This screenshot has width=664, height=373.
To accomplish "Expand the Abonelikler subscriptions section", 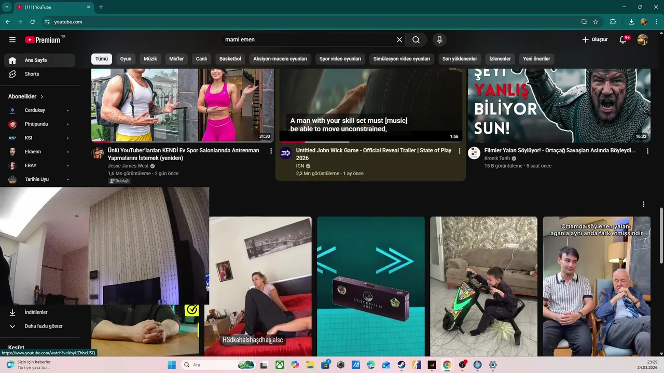I will coord(26,96).
